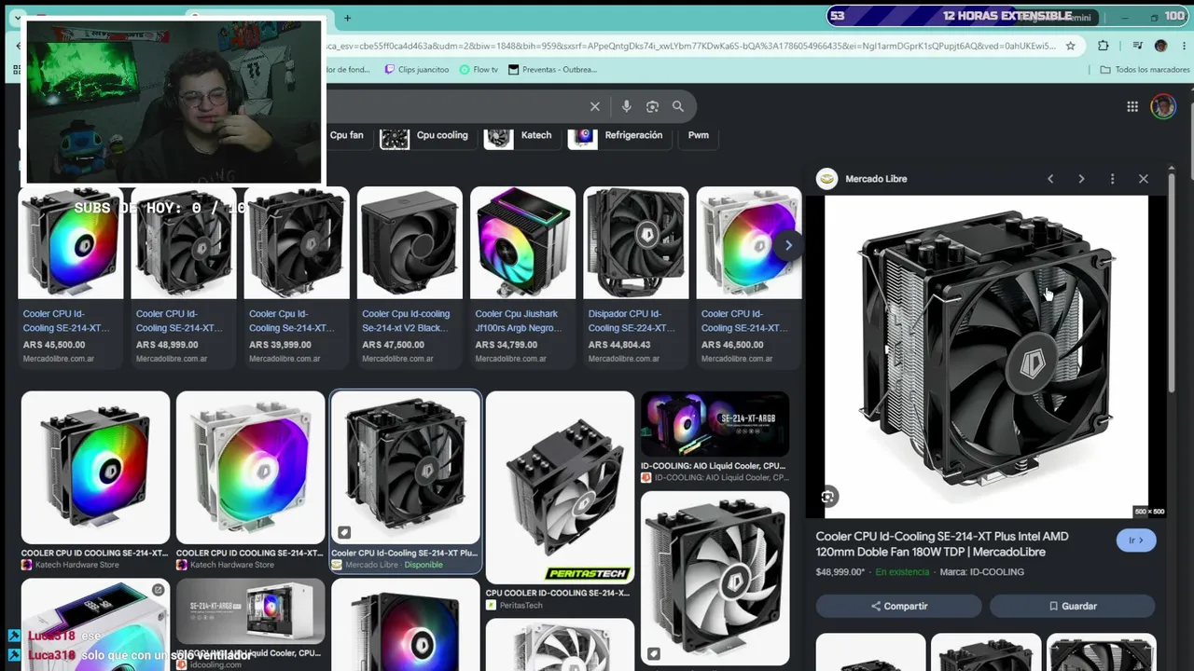Open the PeritasTech cooler result image
1194x671 pixels.
560,487
